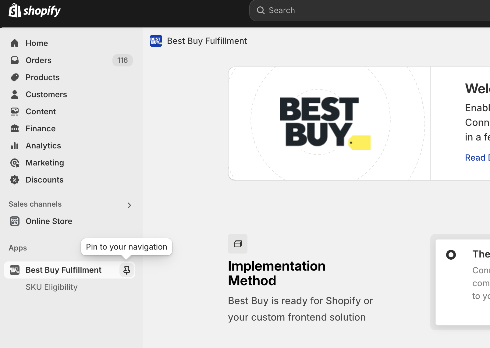490x348 pixels.
Task: Open Content section
Action: click(41, 112)
